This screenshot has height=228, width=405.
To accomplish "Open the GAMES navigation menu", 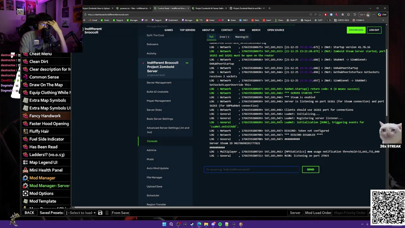I will [169, 30].
